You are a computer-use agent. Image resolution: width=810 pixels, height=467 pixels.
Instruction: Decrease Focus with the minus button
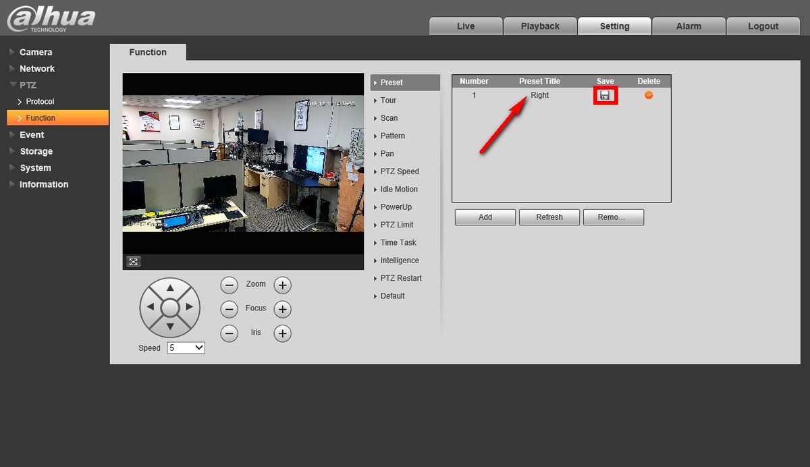point(230,309)
